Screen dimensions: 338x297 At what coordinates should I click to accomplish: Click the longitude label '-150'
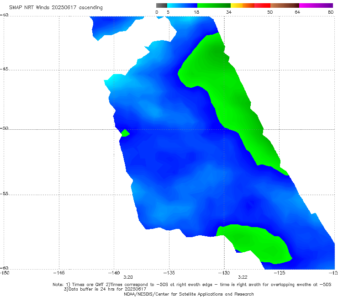point(5,273)
